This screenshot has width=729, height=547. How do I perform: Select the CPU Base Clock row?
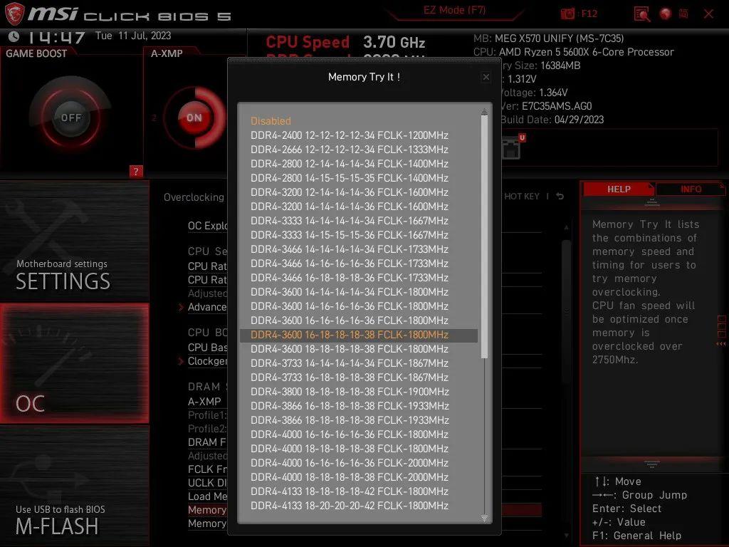[x=207, y=348]
